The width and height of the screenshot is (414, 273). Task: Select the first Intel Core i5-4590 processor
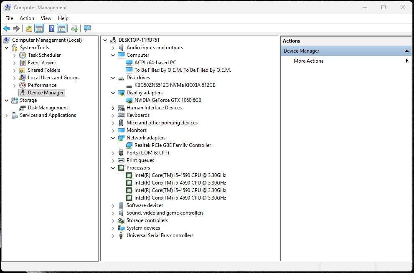[180, 175]
